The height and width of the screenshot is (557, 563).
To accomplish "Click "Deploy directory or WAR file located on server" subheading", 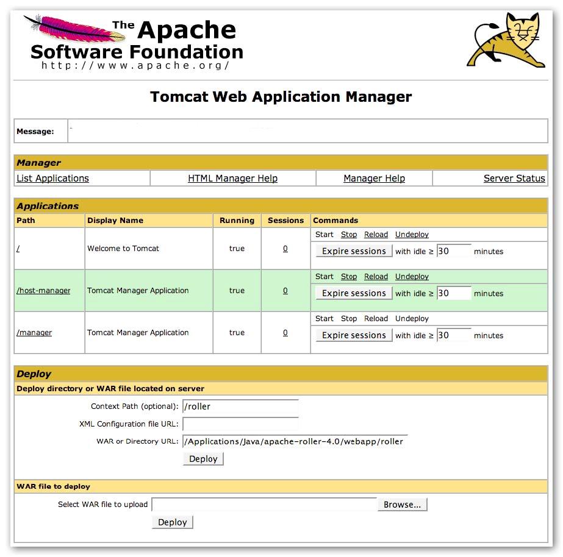I will pos(110,388).
